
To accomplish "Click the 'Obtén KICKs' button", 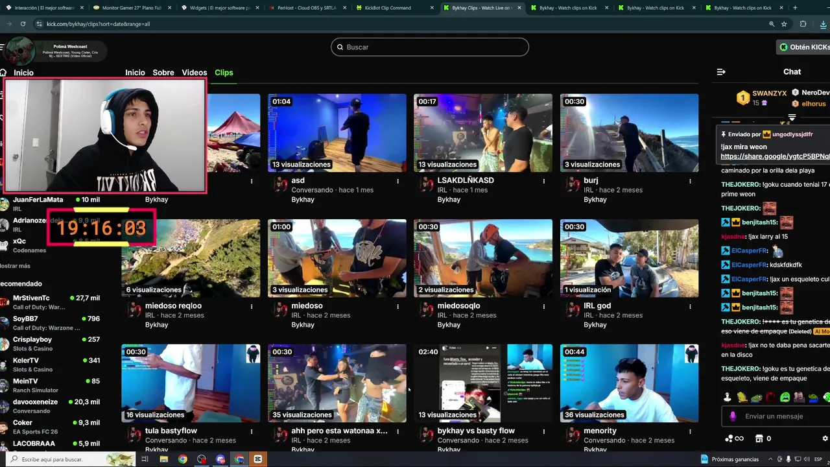I will point(804,47).
